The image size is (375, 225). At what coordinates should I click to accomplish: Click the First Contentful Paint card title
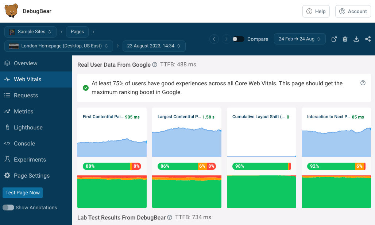tap(103, 117)
